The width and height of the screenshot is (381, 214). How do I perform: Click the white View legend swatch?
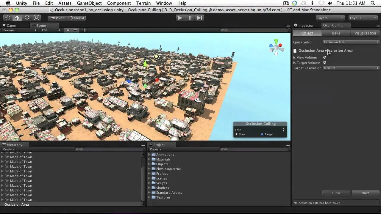coord(237,134)
